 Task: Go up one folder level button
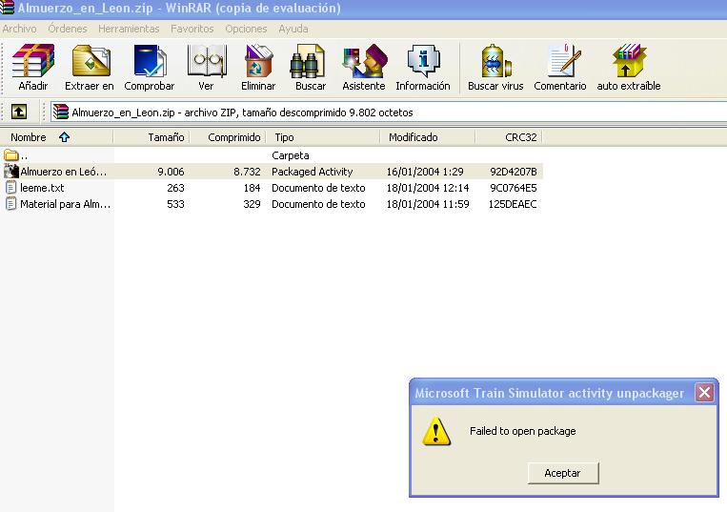[x=19, y=112]
